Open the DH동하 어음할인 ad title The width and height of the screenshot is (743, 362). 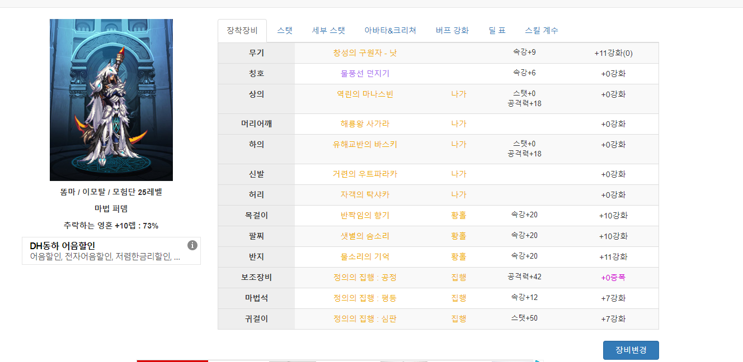[x=63, y=246]
